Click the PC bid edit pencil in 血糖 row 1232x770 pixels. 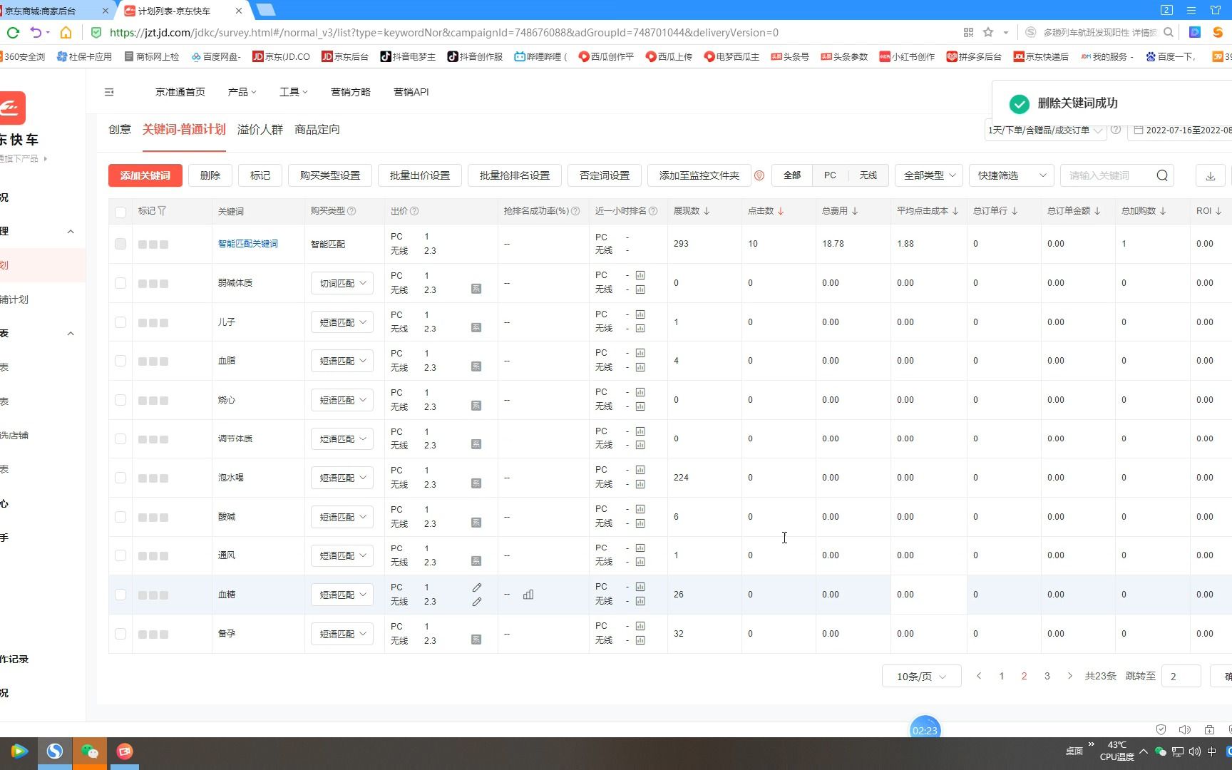(x=477, y=587)
